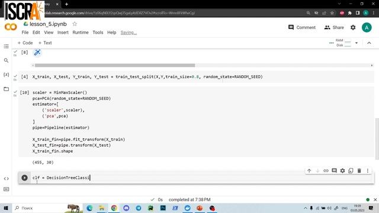
Task: Rename the lesson_5.ipynb title
Action: 48,24
